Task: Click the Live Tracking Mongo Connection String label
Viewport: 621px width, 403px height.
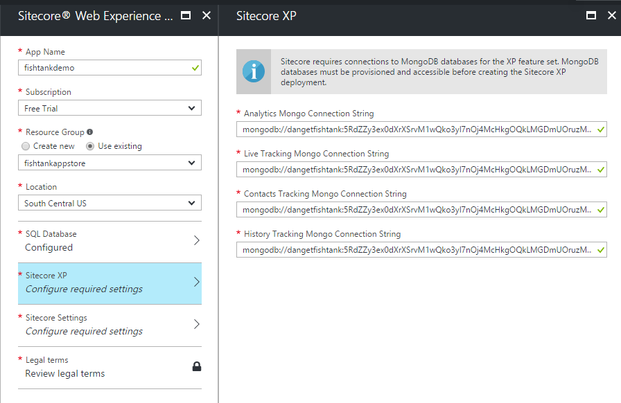Action: pos(317,154)
